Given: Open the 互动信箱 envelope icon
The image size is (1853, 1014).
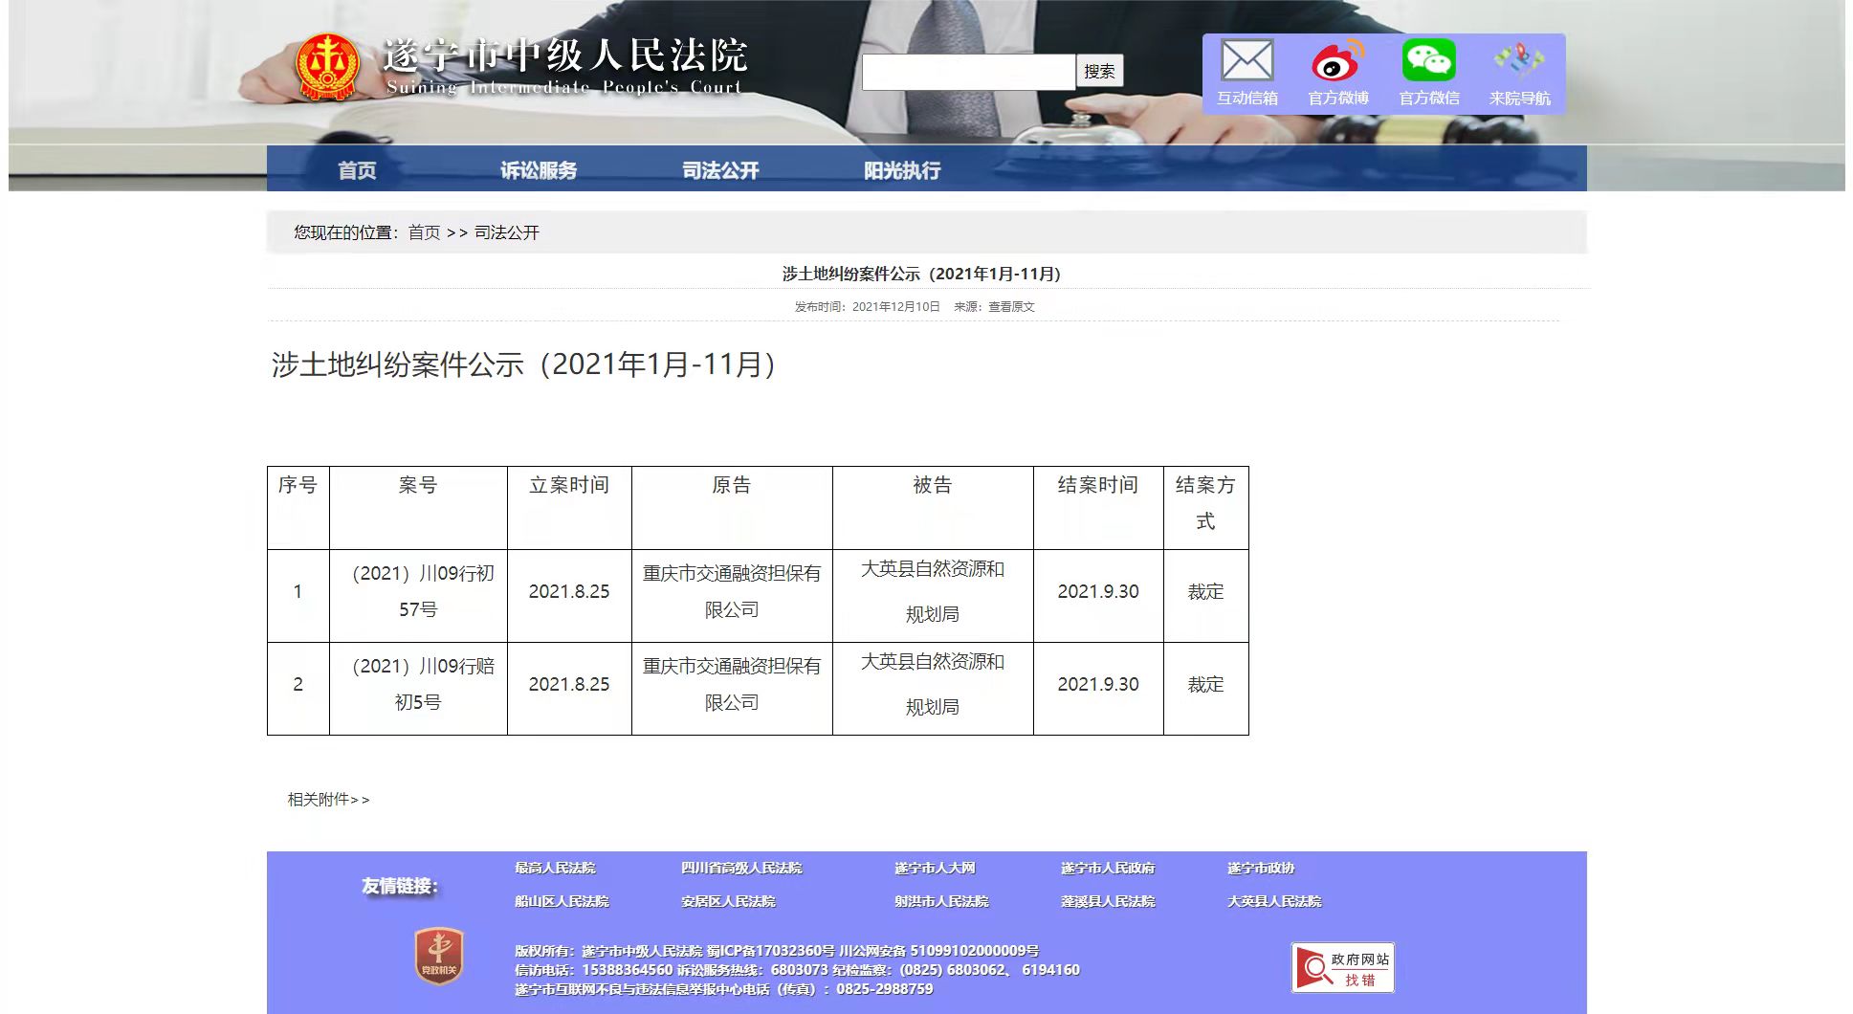Looking at the screenshot, I should click(1246, 61).
